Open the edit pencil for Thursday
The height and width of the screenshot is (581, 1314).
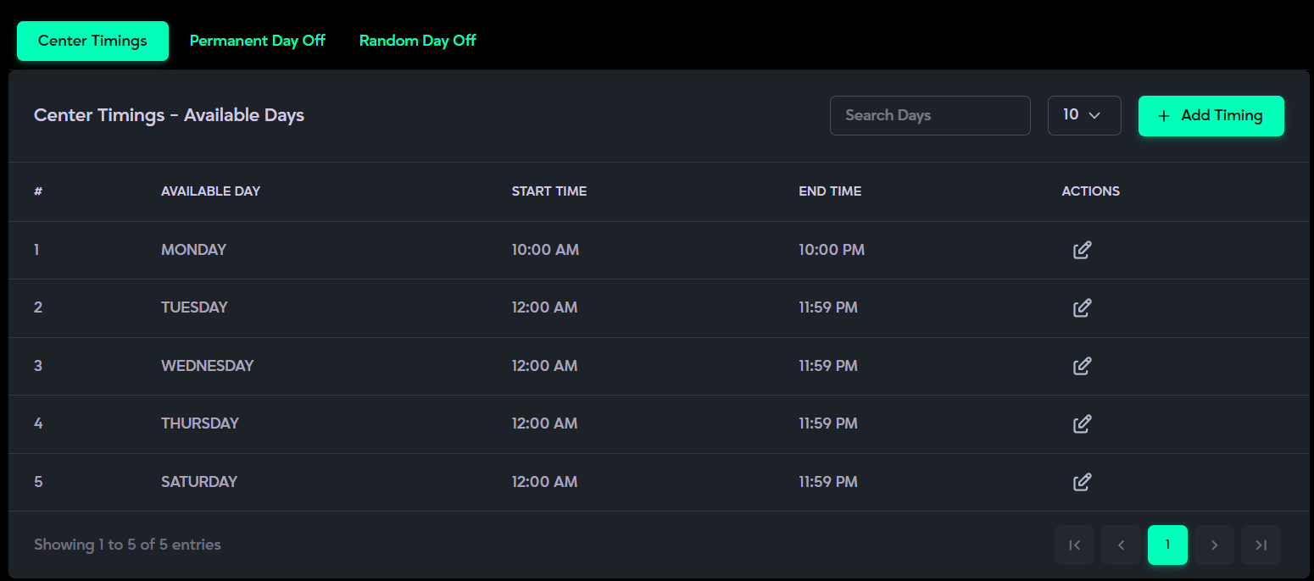coord(1082,423)
